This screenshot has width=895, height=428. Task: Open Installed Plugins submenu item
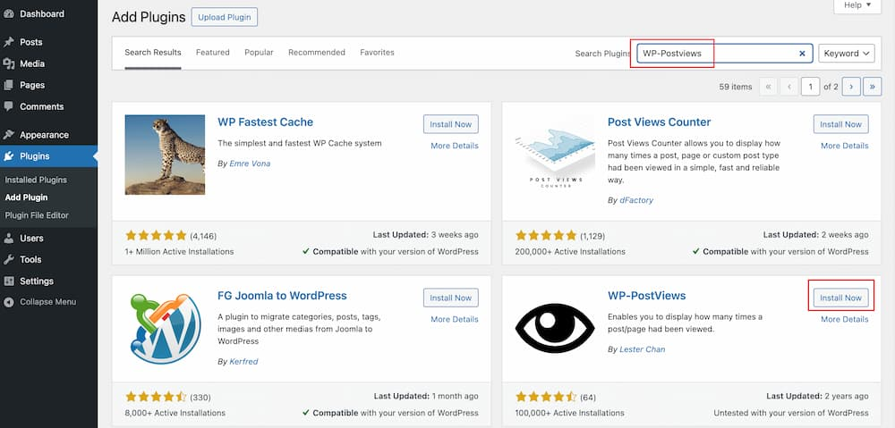point(36,180)
